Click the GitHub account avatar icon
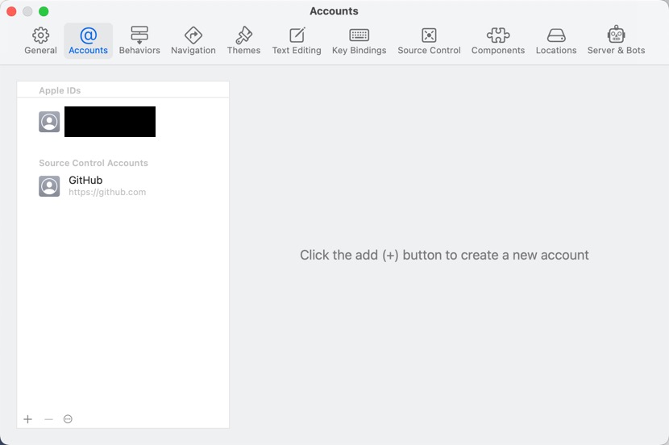Image resolution: width=669 pixels, height=445 pixels. point(49,186)
